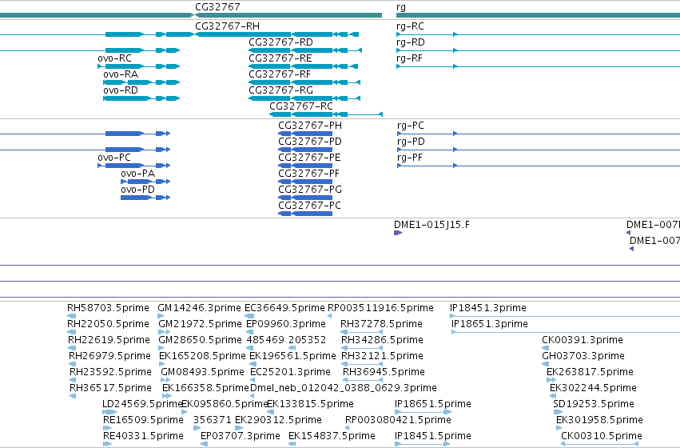Open EST label CK00391.3prime
This screenshot has height=448, width=680.
click(583, 340)
